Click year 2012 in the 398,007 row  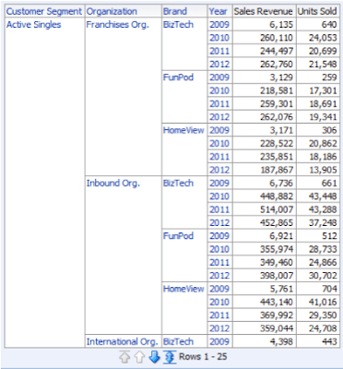coord(219,276)
